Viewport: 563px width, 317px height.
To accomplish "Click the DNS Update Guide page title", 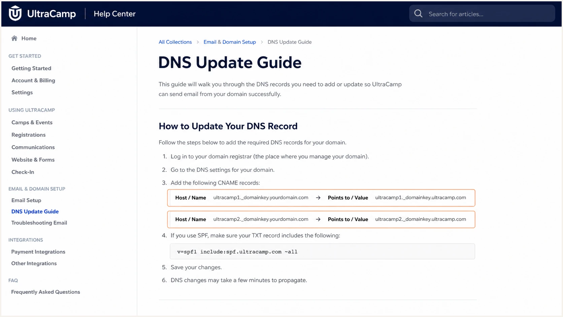I will (x=230, y=63).
